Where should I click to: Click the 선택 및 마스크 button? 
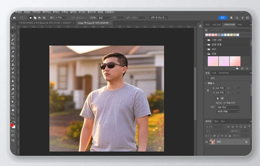click(158, 17)
